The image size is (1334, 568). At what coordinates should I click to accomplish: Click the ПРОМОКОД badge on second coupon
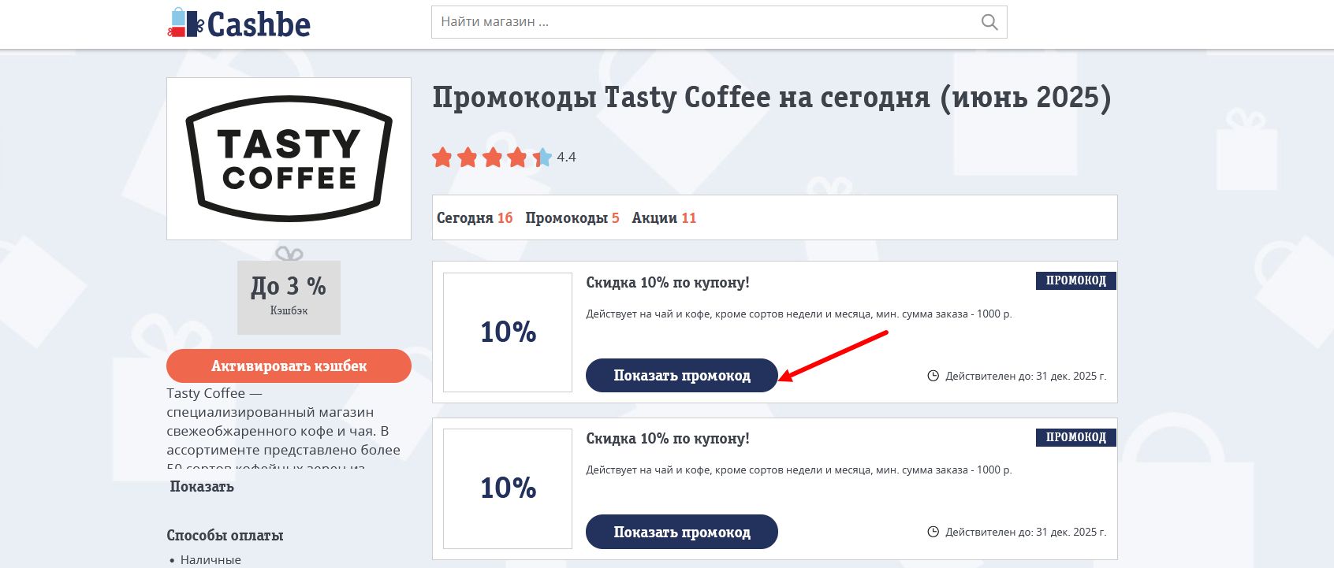[1076, 437]
